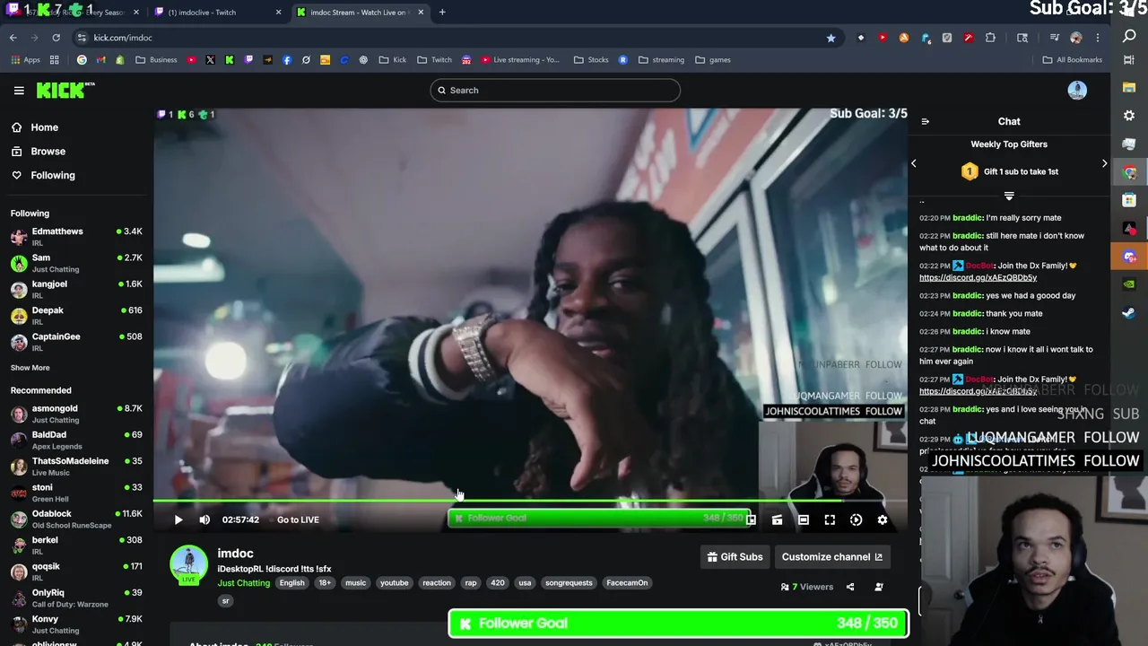This screenshot has width=1148, height=646.
Task: Toggle theater mode in player
Action: pyautogui.click(x=804, y=519)
